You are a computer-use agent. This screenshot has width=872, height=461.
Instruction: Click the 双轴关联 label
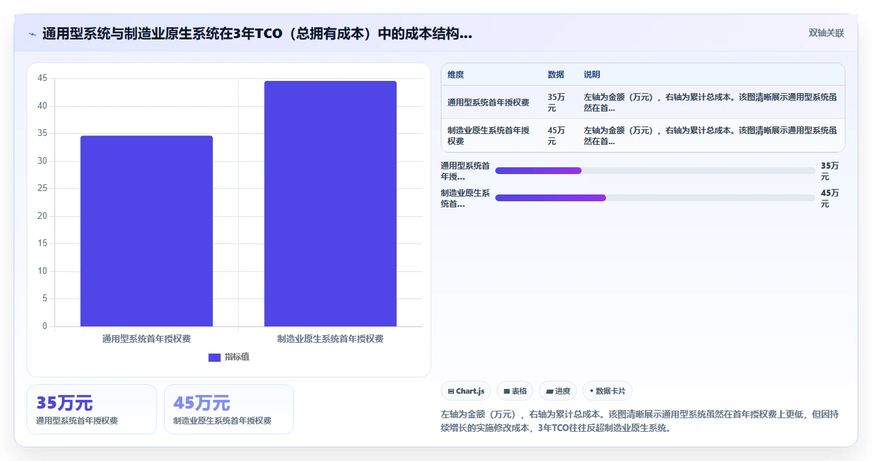pos(826,33)
